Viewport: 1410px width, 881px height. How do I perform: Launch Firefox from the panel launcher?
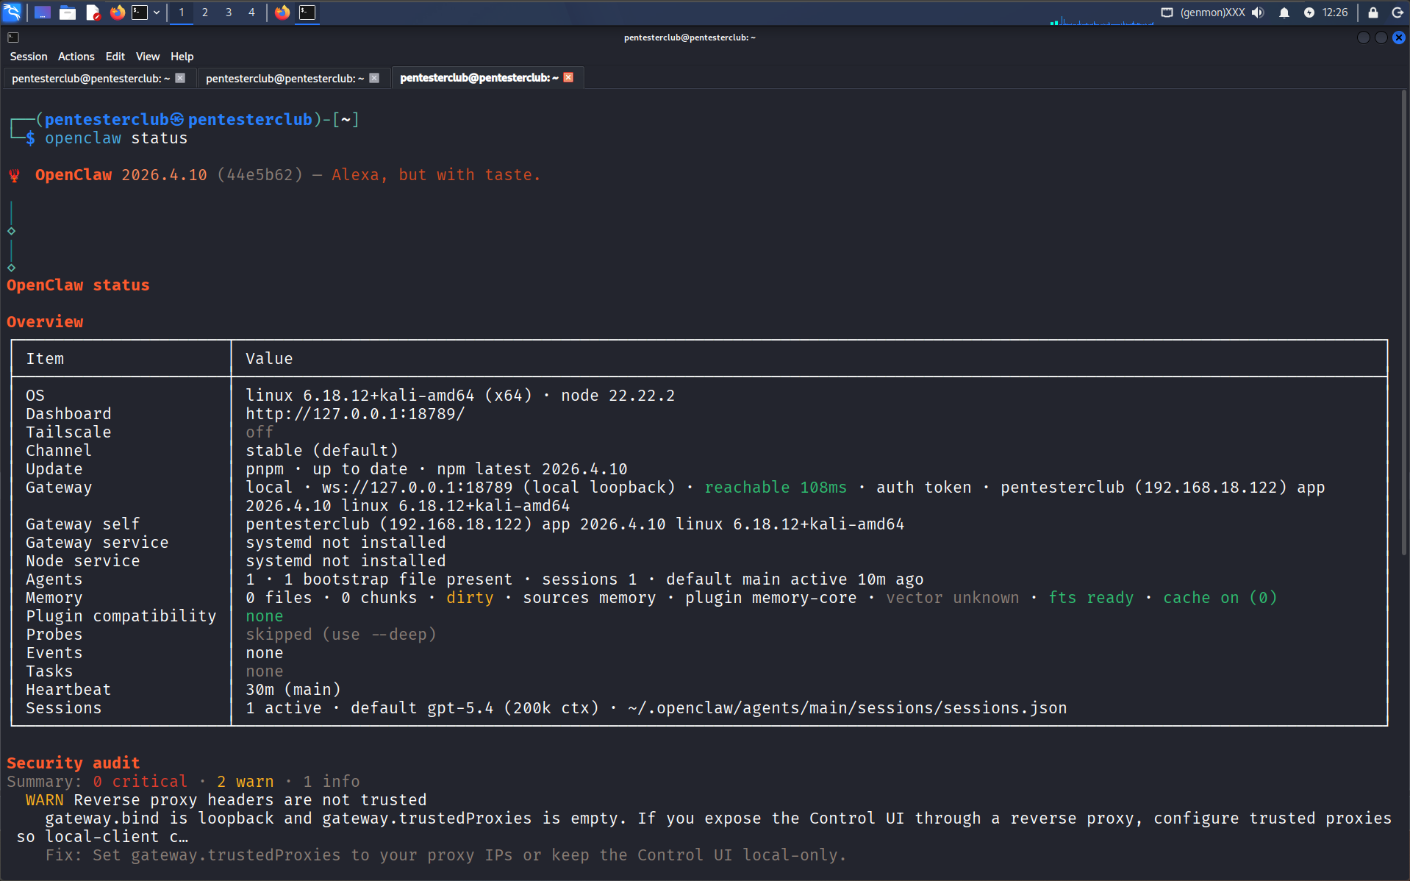(x=118, y=13)
